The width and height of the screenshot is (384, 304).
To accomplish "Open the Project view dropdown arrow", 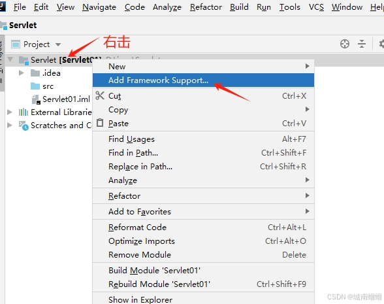I will 58,44.
